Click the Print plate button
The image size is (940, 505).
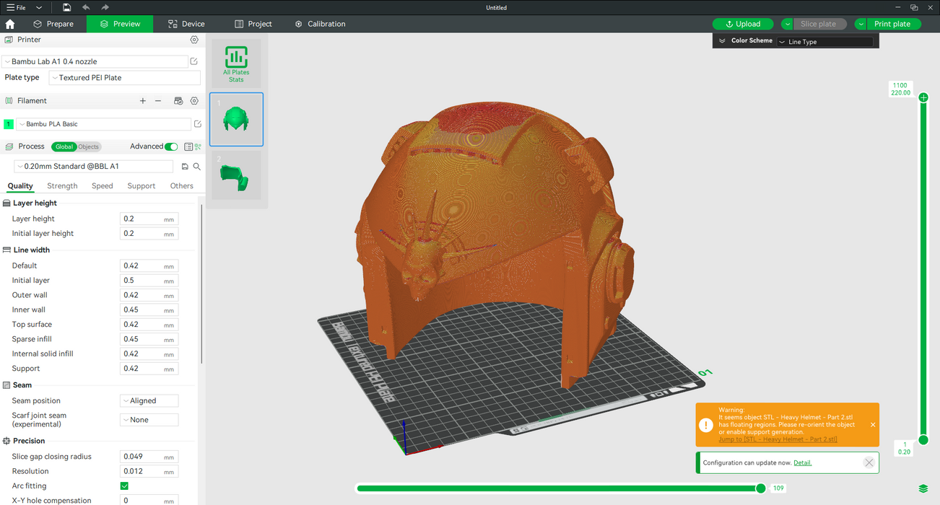point(892,24)
